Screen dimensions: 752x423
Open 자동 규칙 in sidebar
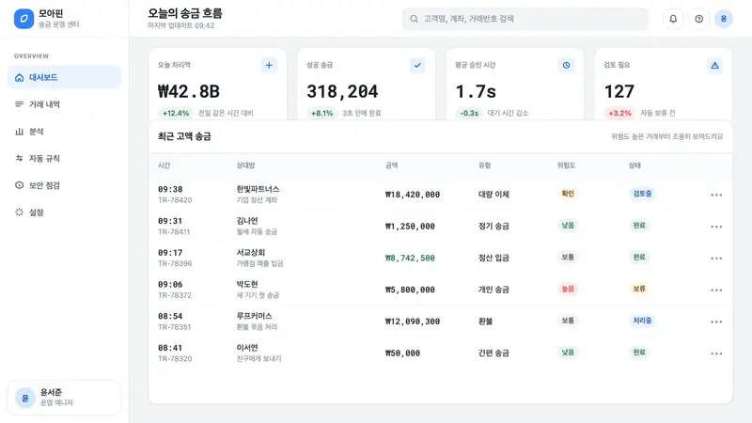[64, 158]
